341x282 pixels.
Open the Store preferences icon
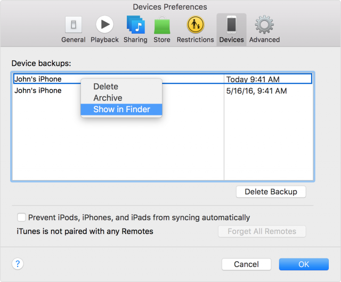pyautogui.click(x=162, y=25)
